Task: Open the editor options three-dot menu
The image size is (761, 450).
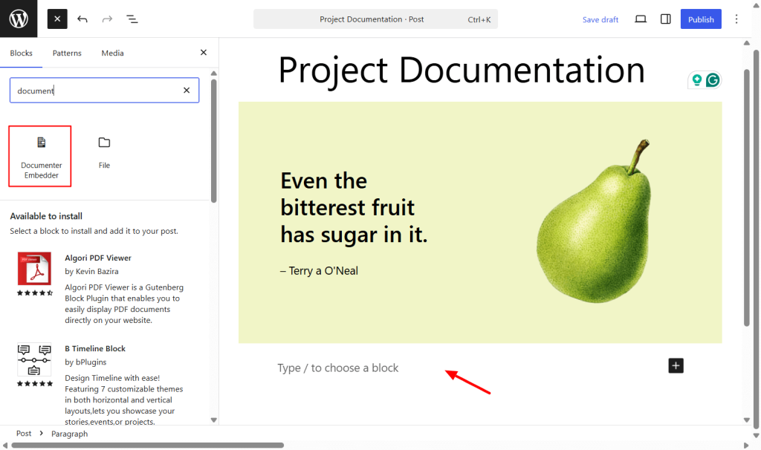Action: (x=736, y=19)
